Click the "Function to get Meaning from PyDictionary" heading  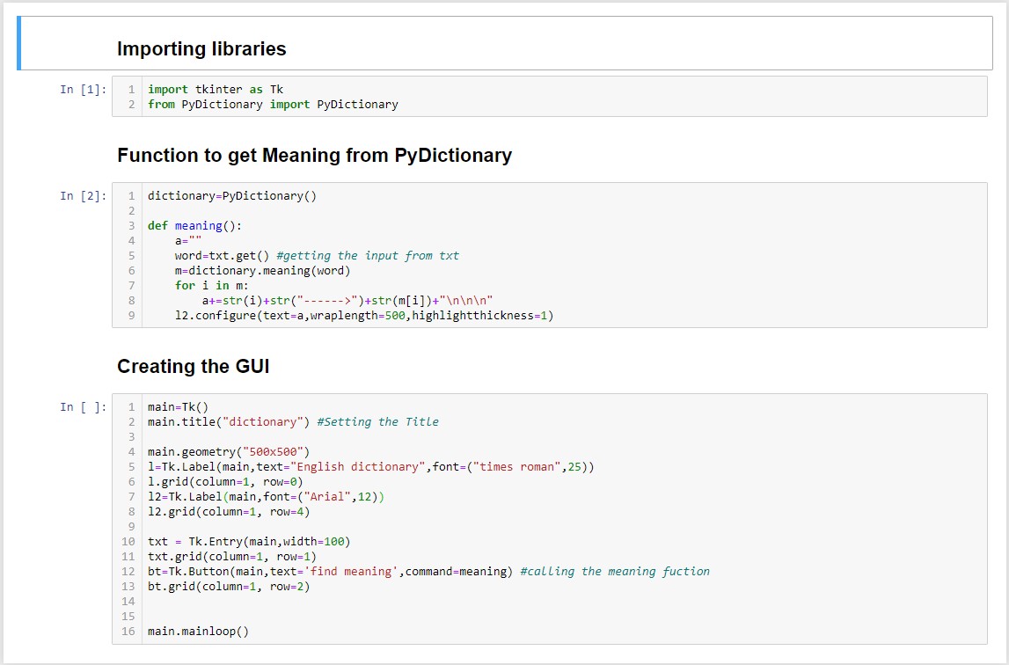pos(314,156)
